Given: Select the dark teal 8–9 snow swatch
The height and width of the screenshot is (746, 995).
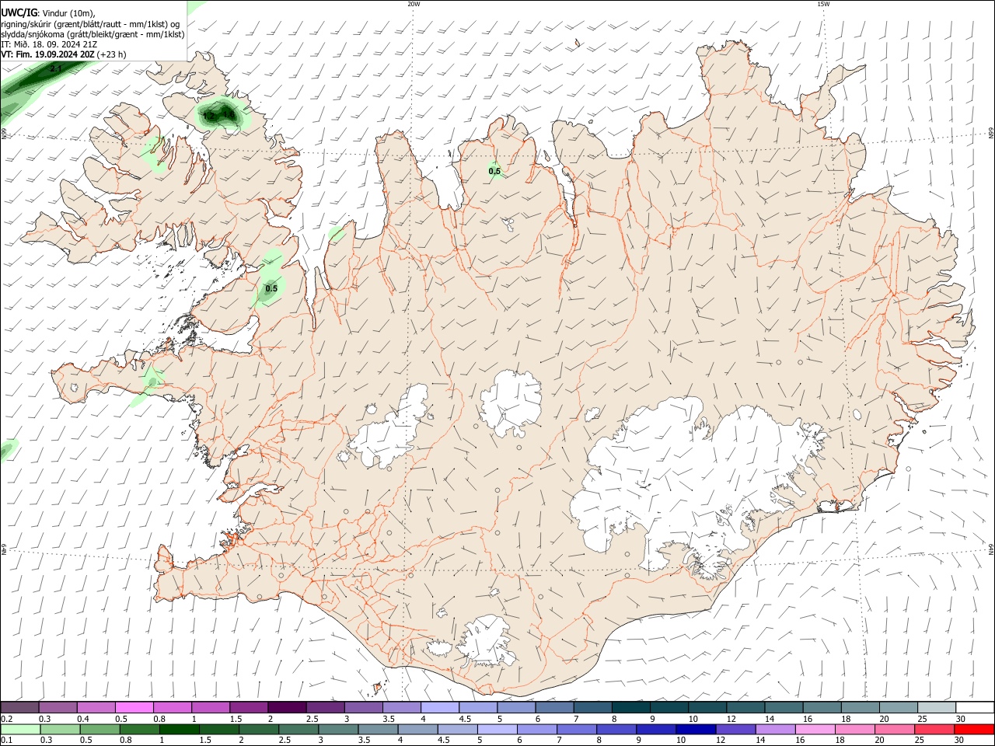Looking at the screenshot, I should pyautogui.click(x=631, y=707).
